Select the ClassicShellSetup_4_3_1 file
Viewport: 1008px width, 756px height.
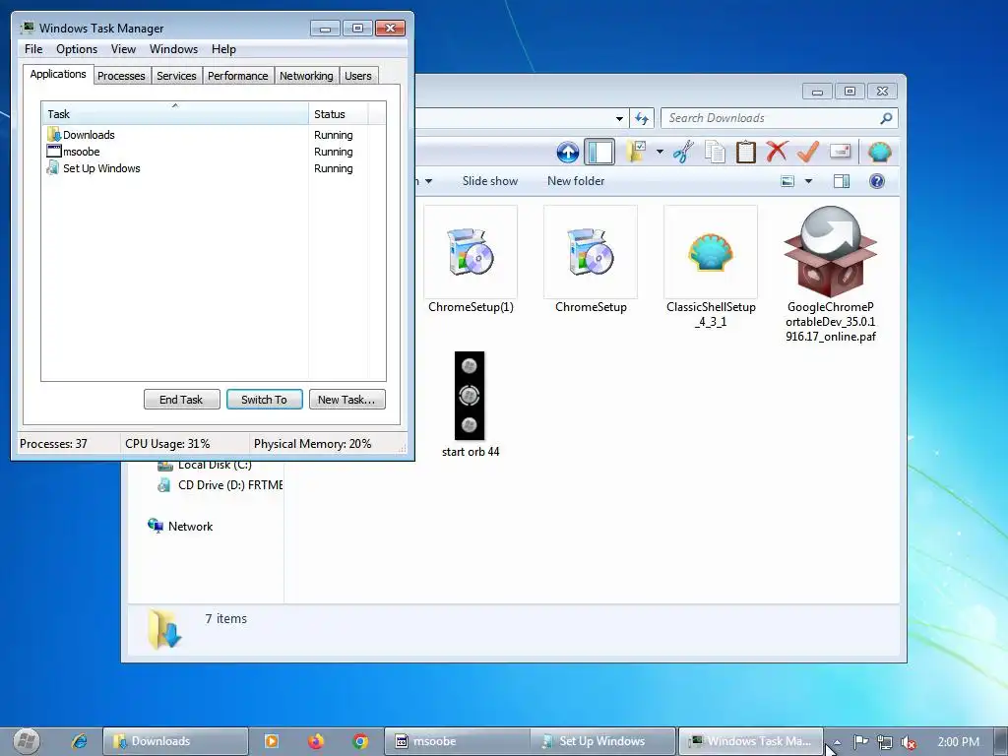point(711,267)
